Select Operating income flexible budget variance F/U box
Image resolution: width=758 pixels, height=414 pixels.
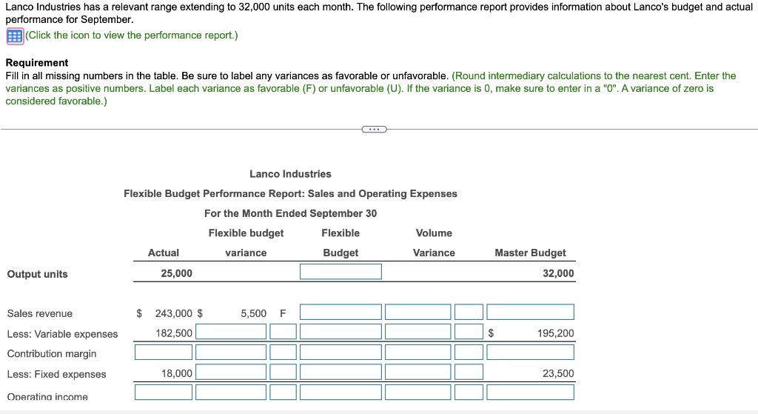click(x=283, y=393)
